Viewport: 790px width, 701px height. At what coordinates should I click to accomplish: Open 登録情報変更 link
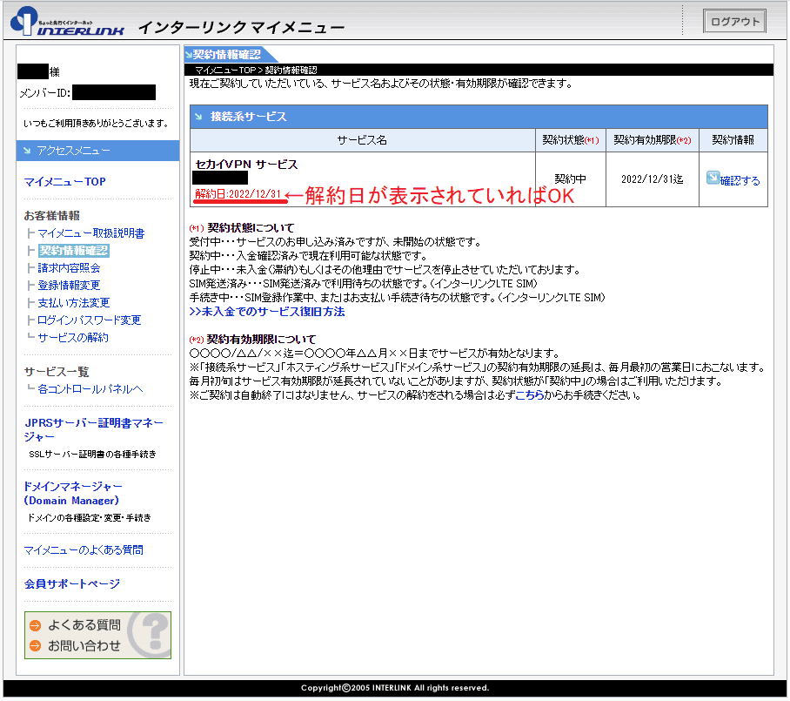pyautogui.click(x=69, y=286)
